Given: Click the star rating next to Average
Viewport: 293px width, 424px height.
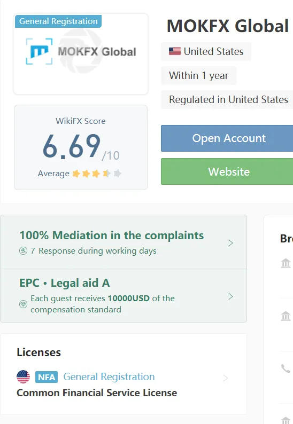Looking at the screenshot, I should tap(96, 174).
